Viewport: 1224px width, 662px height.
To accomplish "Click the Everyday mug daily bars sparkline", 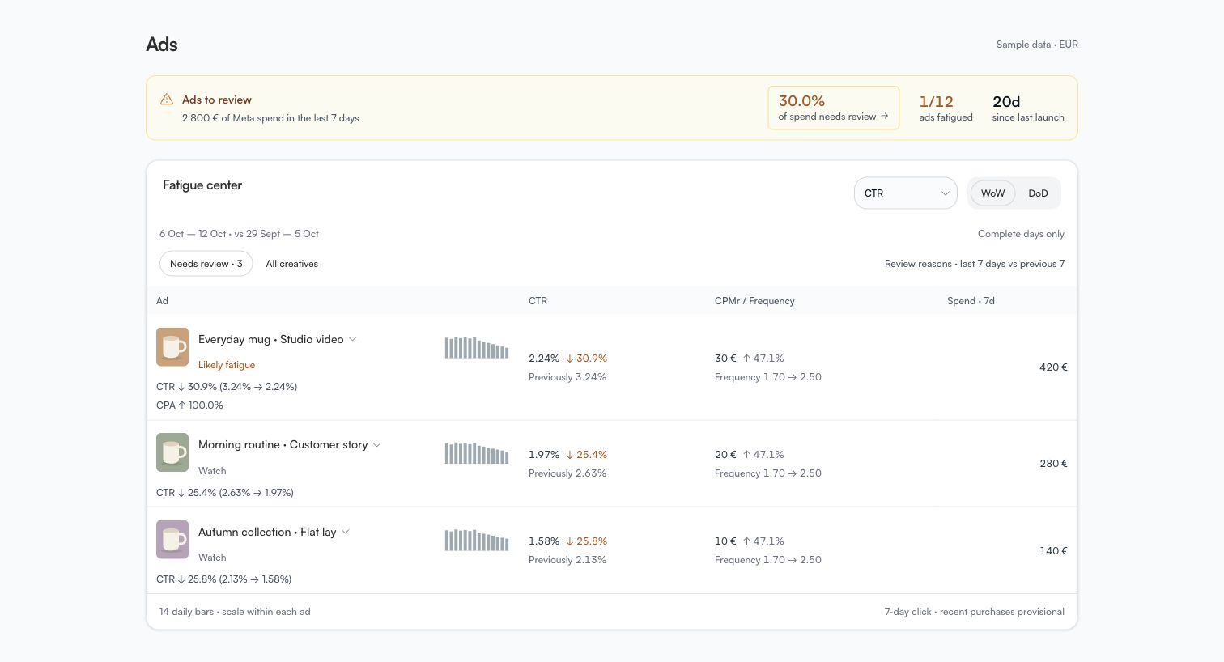I will 477,347.
